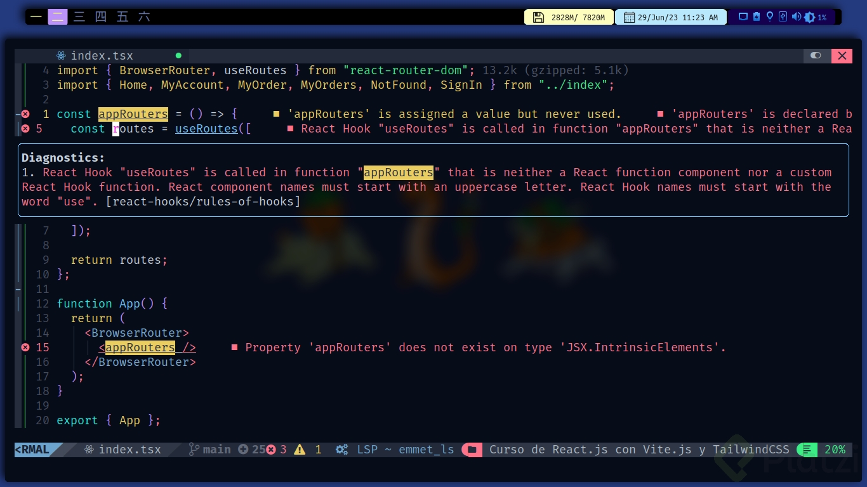
Task: Switch to workspace 三 in the top bar
Action: [79, 17]
